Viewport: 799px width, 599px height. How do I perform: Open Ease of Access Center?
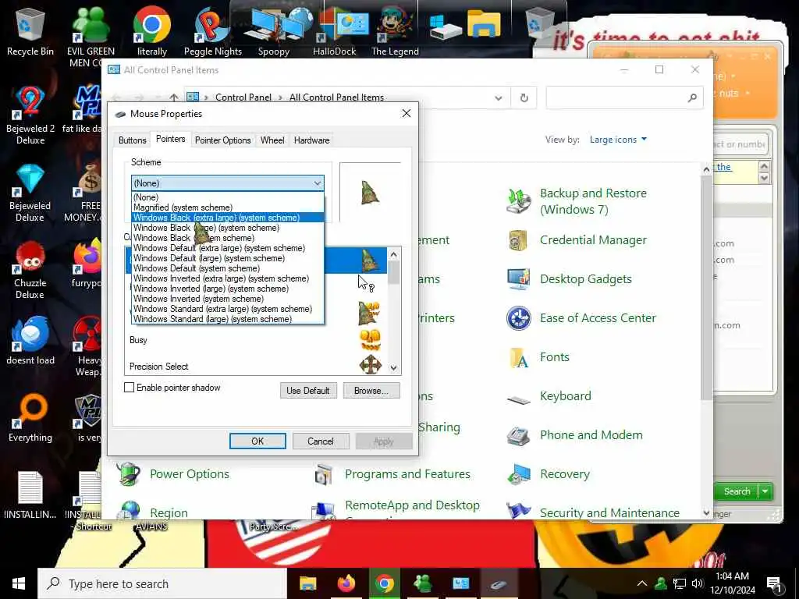tap(581, 318)
